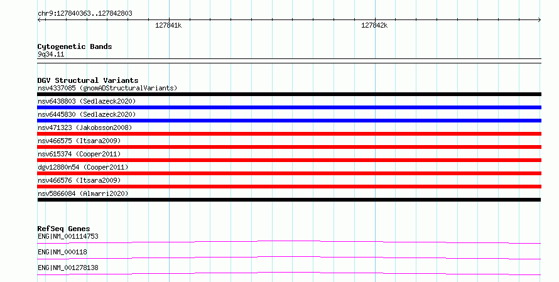
Task: Click the blue nsv6445830 variant bar
Action: point(289,121)
